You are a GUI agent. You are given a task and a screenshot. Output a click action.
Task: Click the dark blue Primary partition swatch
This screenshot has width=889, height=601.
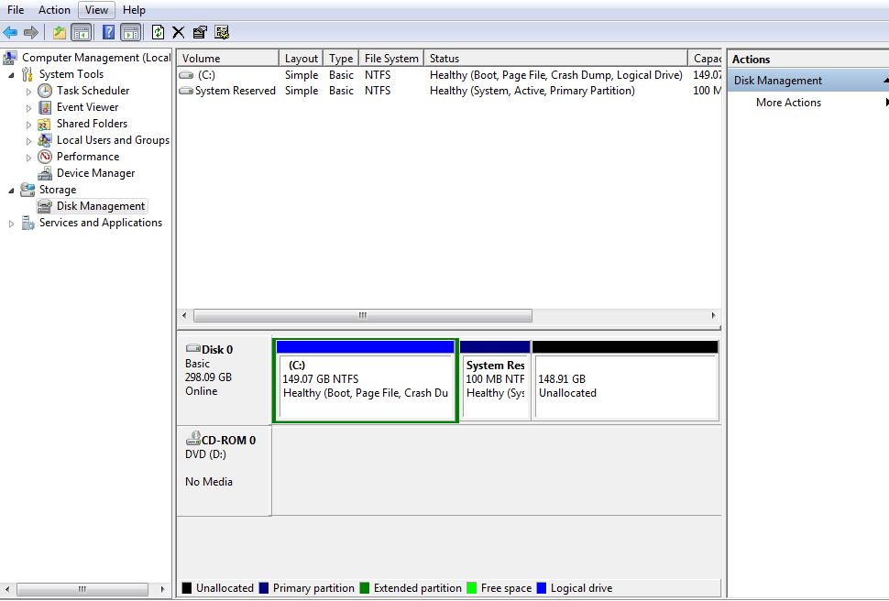tap(264, 588)
